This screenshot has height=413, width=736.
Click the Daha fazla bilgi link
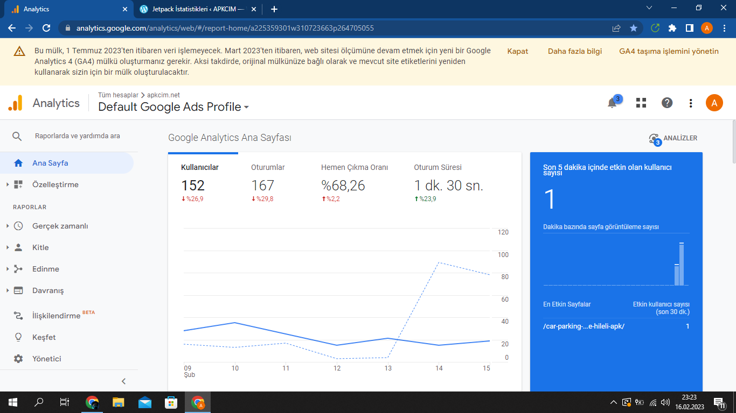pyautogui.click(x=575, y=51)
